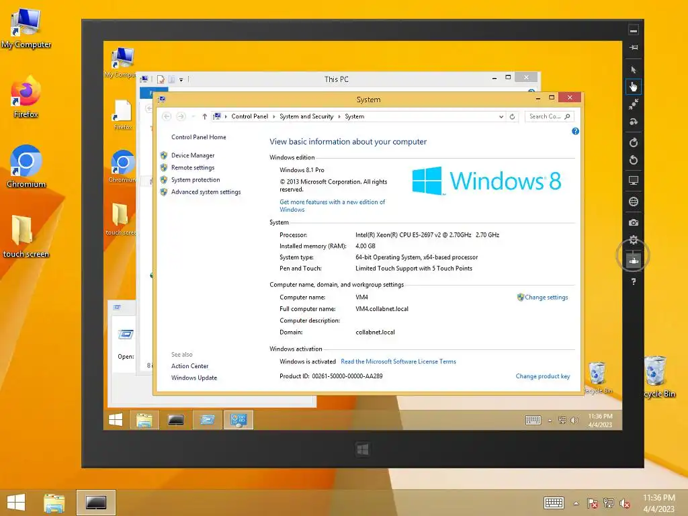
Task: Open touch keyboard on inner taskbar
Action: click(533, 421)
